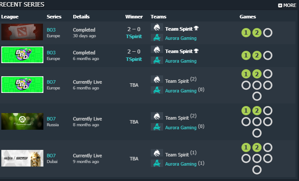Expand the MORE recent series link

coord(287,5)
